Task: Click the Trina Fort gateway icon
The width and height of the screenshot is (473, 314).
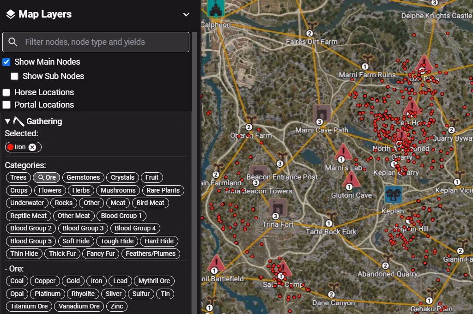Action: pyautogui.click(x=278, y=207)
